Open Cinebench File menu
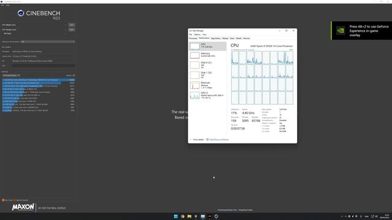Image resolution: width=392 pixels, height=220 pixels. pos(2,5)
